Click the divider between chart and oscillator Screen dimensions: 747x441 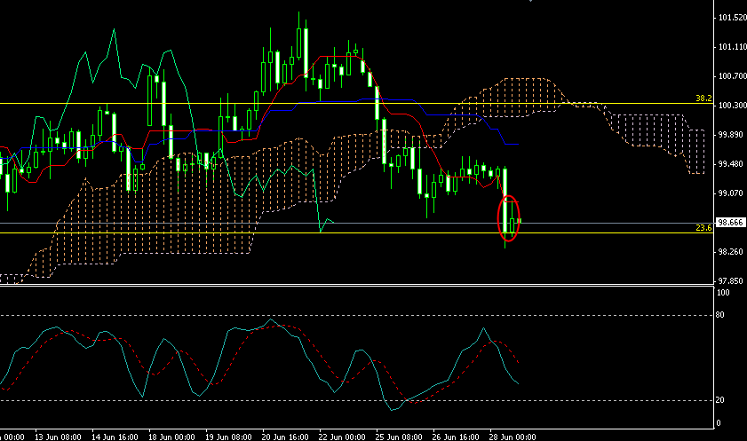click(355, 285)
